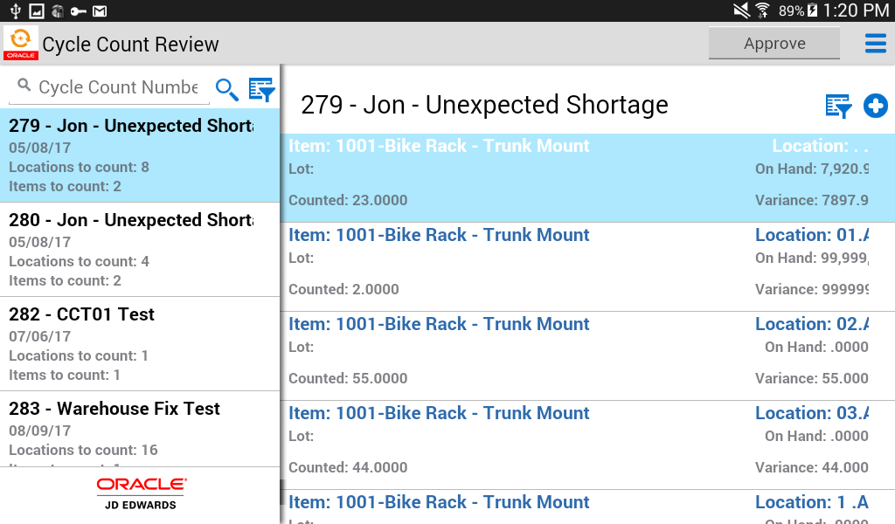This screenshot has width=895, height=524.
Task: Click the Location: 02.A label
Action: (x=812, y=324)
